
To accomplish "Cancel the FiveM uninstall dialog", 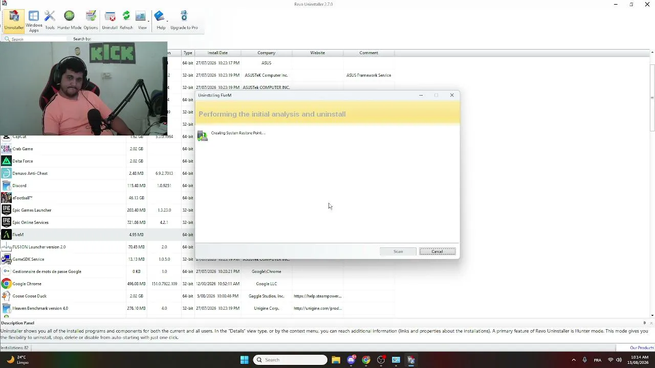I will point(437,251).
